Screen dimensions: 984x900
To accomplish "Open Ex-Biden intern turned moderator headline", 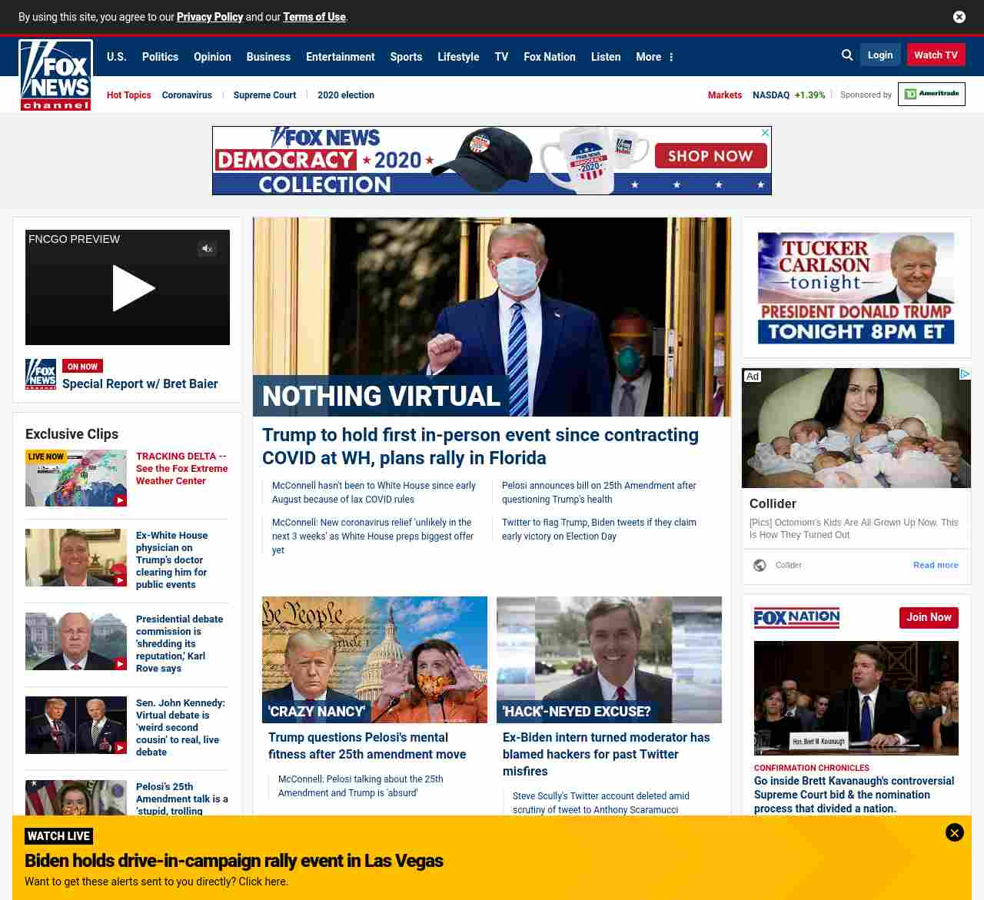I will pos(607,754).
